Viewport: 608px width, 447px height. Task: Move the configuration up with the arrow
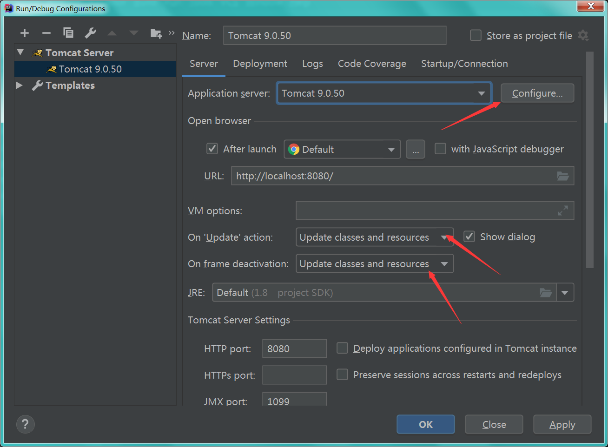(112, 33)
